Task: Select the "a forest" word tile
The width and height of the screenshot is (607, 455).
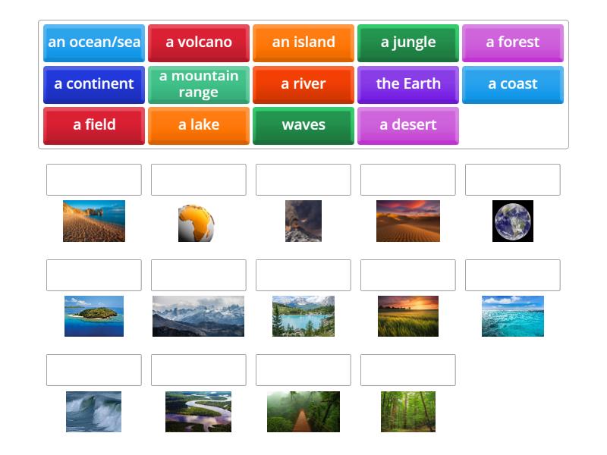Action: (x=513, y=42)
